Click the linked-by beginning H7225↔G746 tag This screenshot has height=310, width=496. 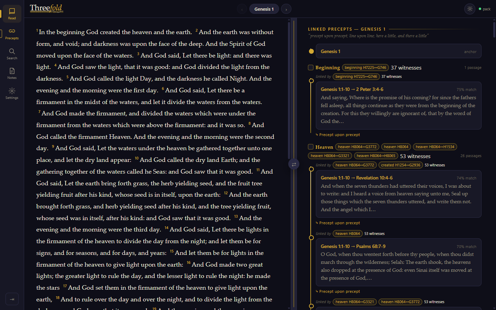(x=356, y=76)
